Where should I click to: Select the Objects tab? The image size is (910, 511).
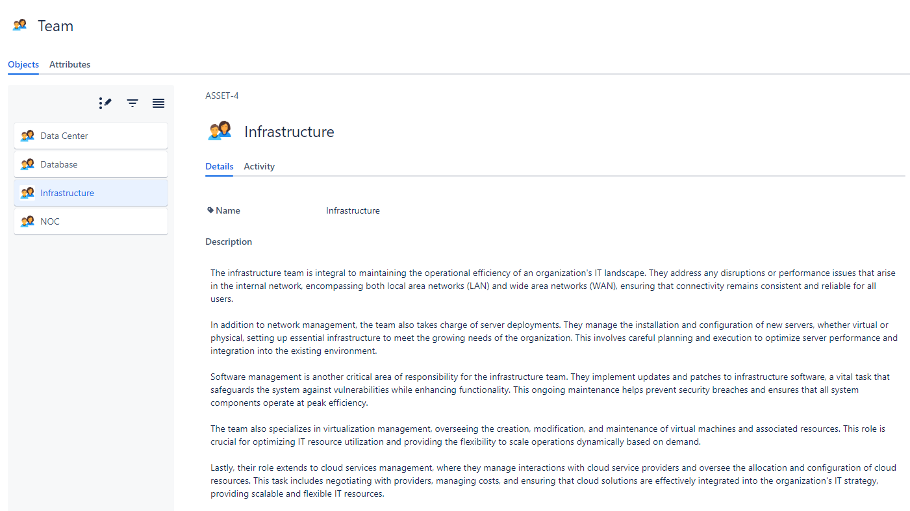coord(23,64)
